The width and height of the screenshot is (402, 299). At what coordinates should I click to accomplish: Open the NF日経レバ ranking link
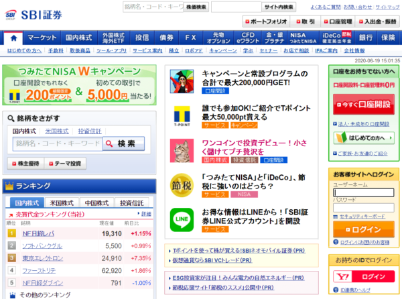38,233
